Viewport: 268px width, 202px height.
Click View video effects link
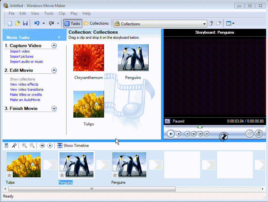tap(24, 84)
